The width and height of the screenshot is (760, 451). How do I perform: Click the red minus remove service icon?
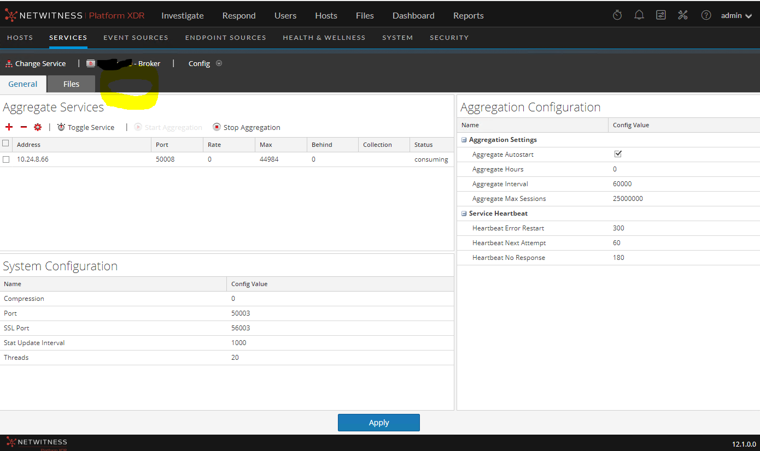coord(24,127)
